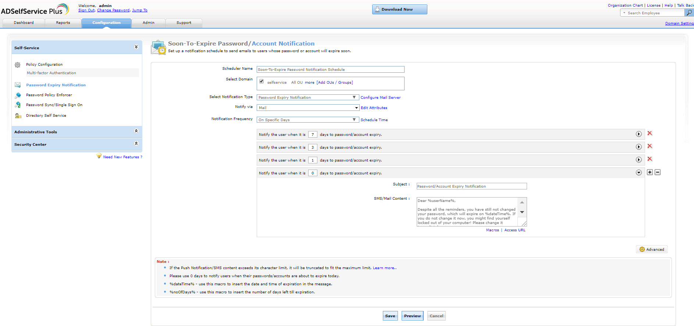Click the Password Sync/Single Sign On icon
Image resolution: width=694 pixels, height=326 pixels.
click(18, 105)
